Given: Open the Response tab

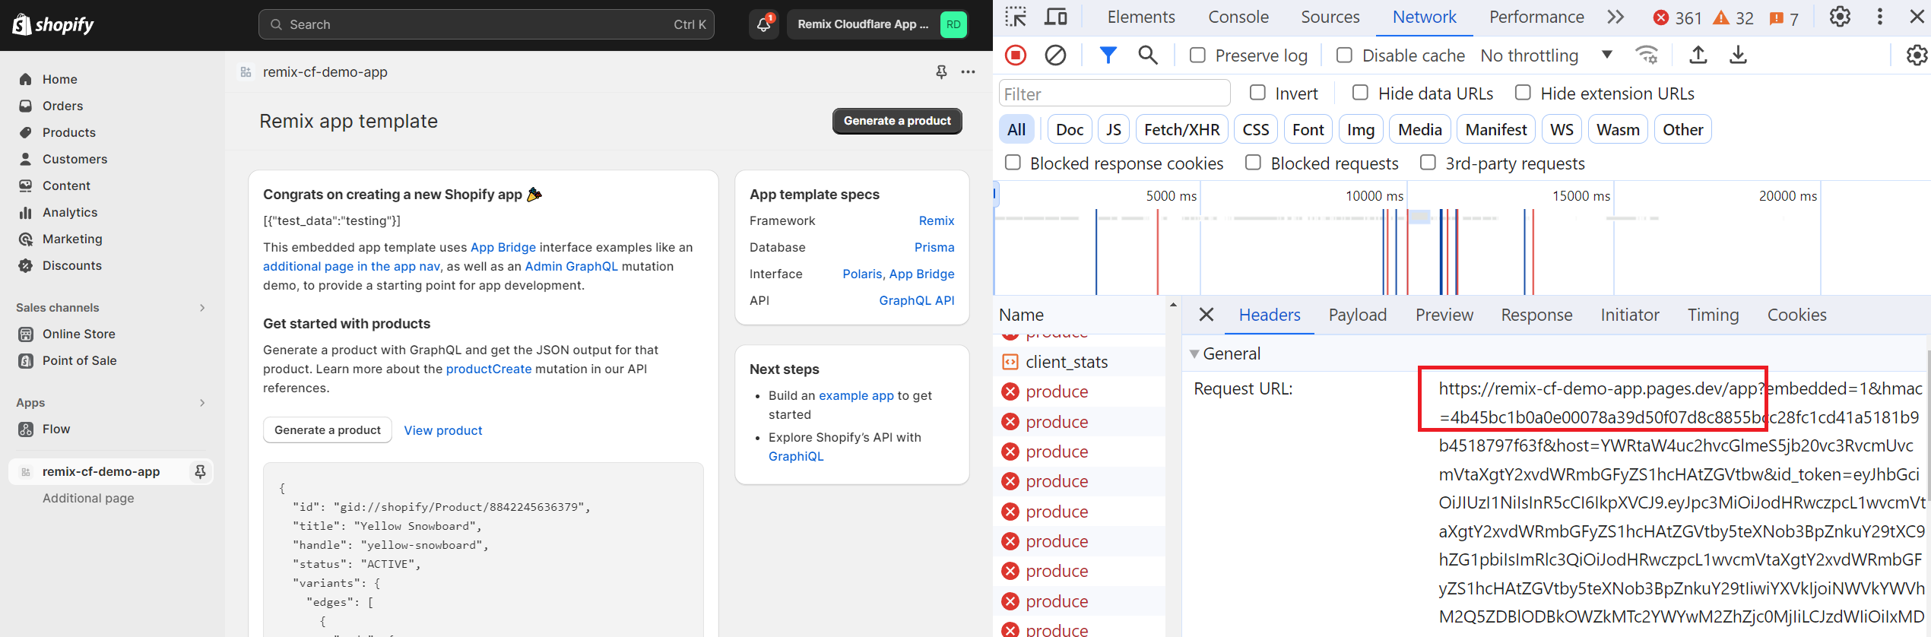Looking at the screenshot, I should [1536, 315].
